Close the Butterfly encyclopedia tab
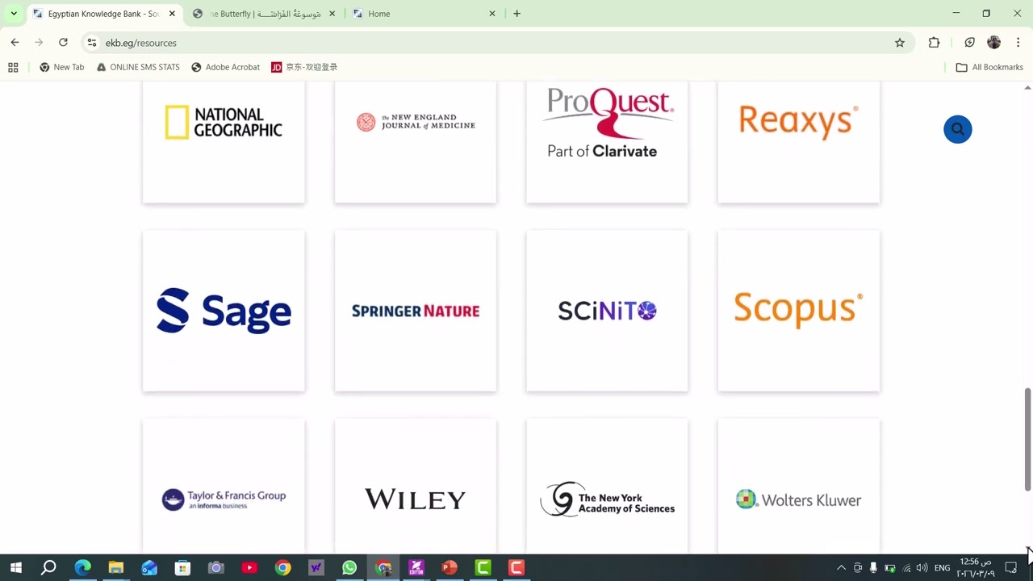 click(332, 14)
